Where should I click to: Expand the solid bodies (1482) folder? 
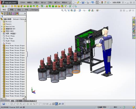(x=2, y=31)
